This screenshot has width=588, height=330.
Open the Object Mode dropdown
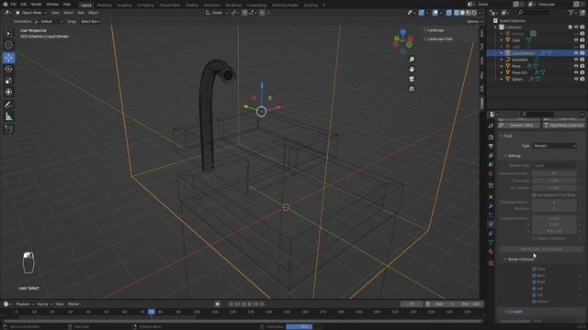click(x=31, y=13)
